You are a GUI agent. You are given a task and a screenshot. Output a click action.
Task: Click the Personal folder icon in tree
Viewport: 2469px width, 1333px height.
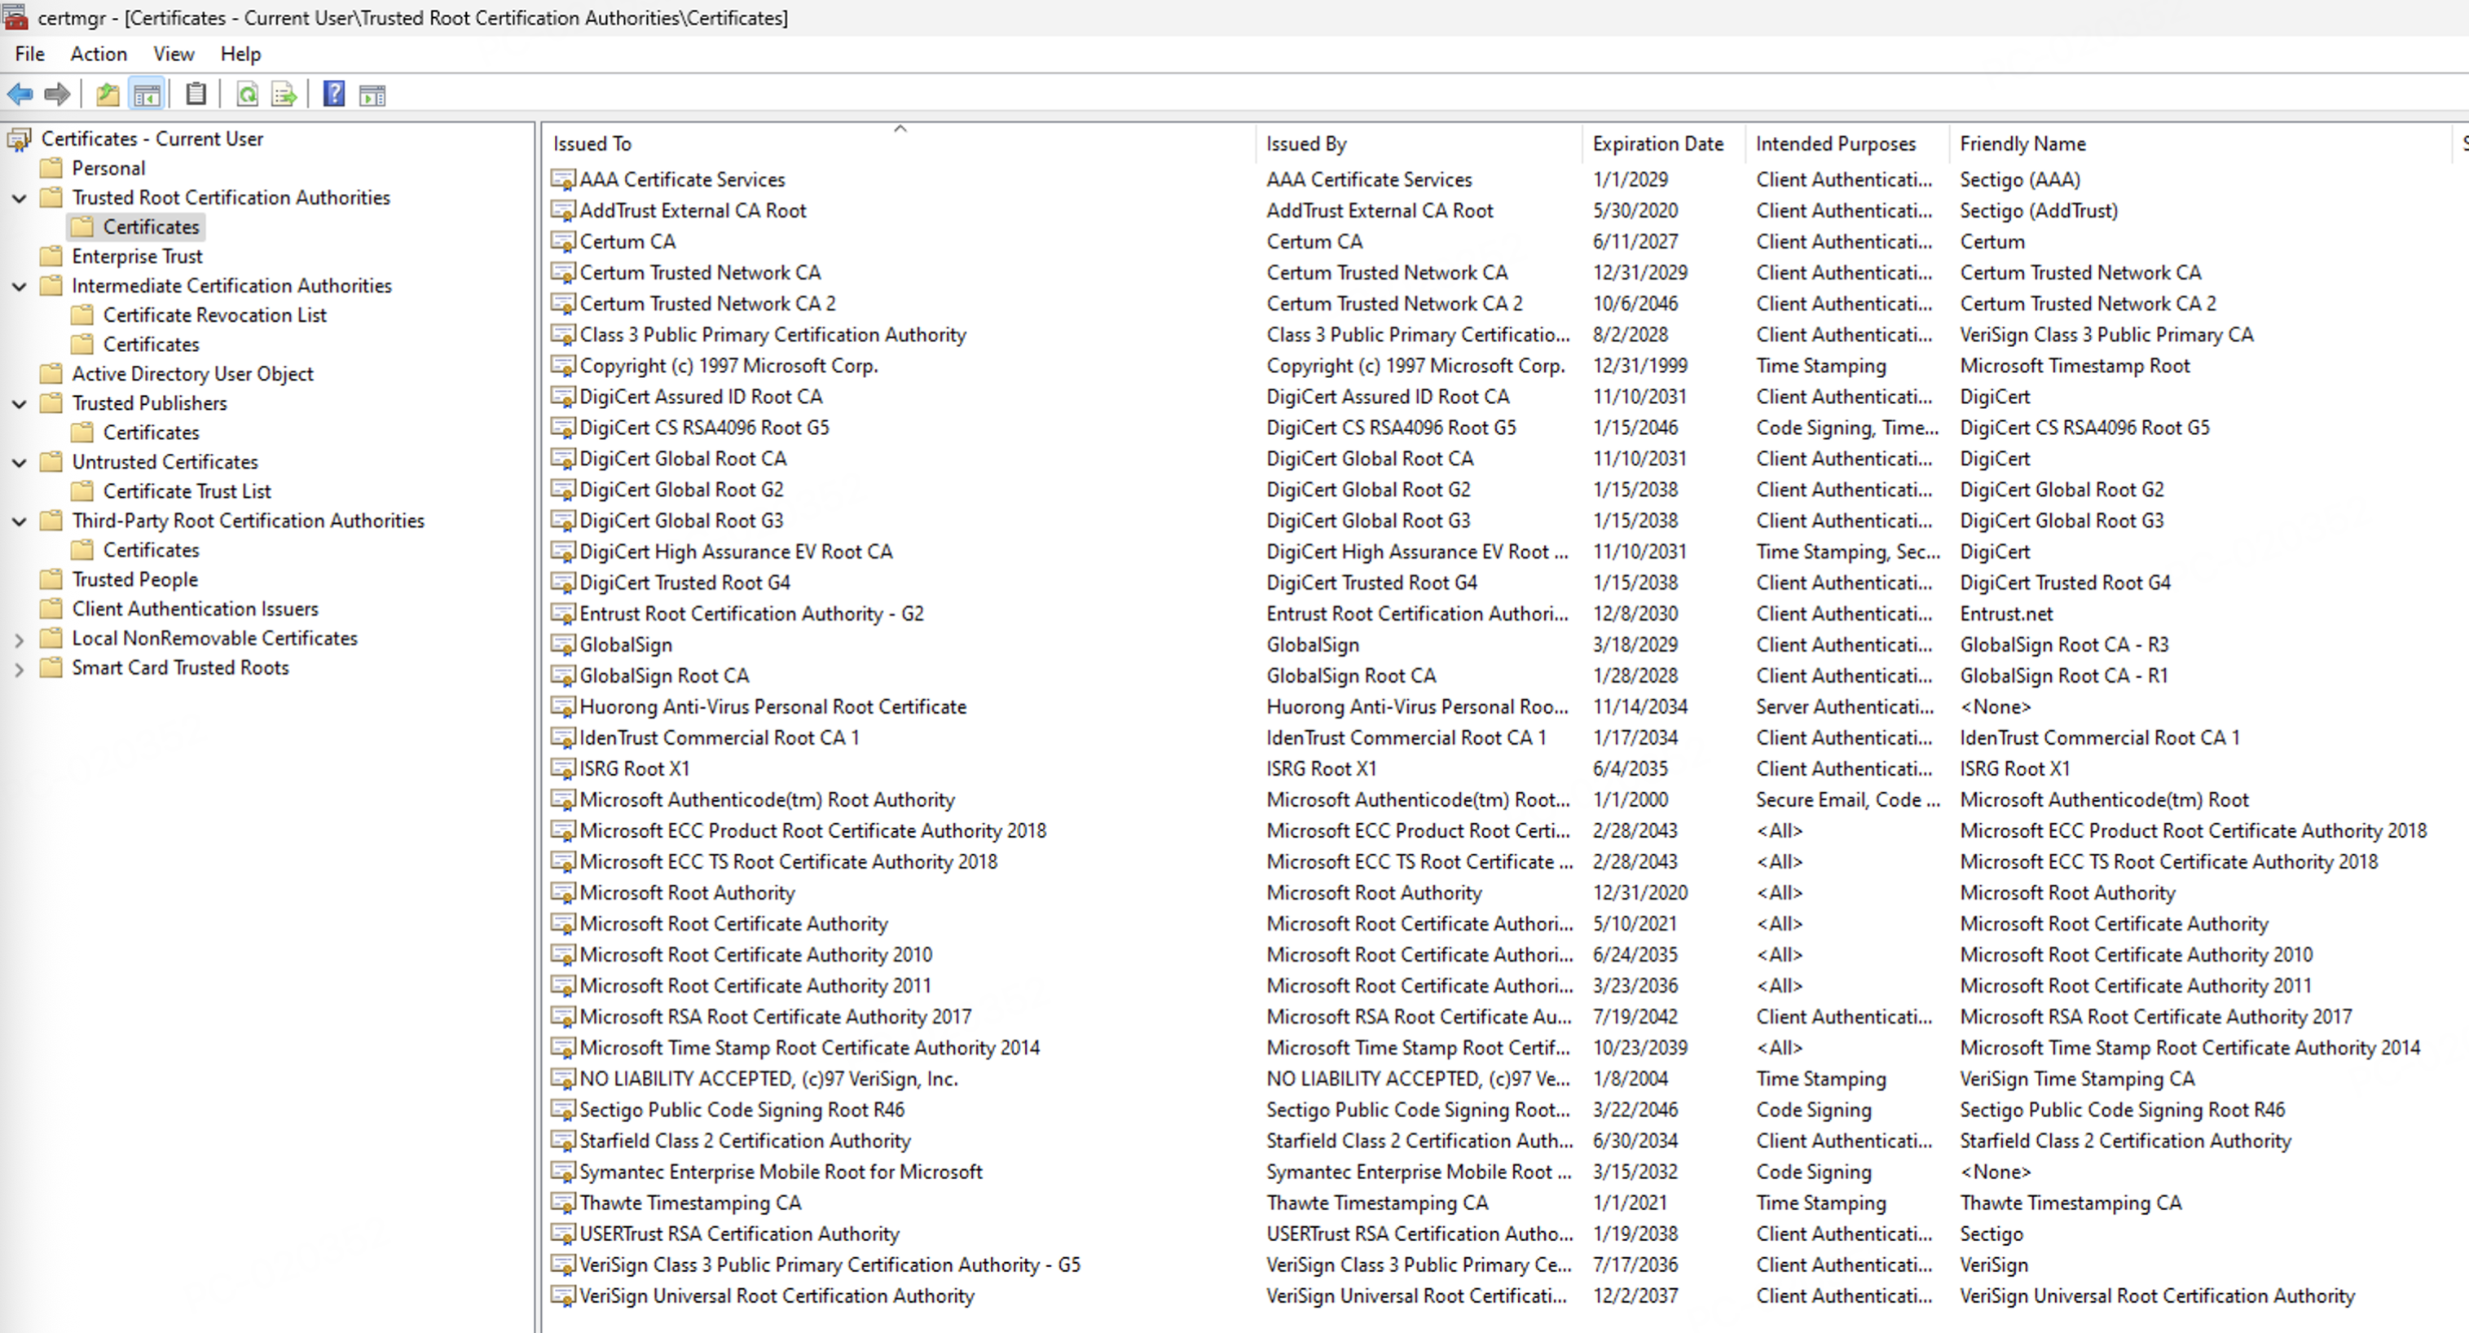pos(51,168)
